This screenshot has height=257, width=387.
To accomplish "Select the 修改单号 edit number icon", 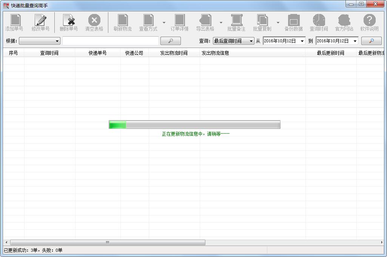I will [40, 20].
